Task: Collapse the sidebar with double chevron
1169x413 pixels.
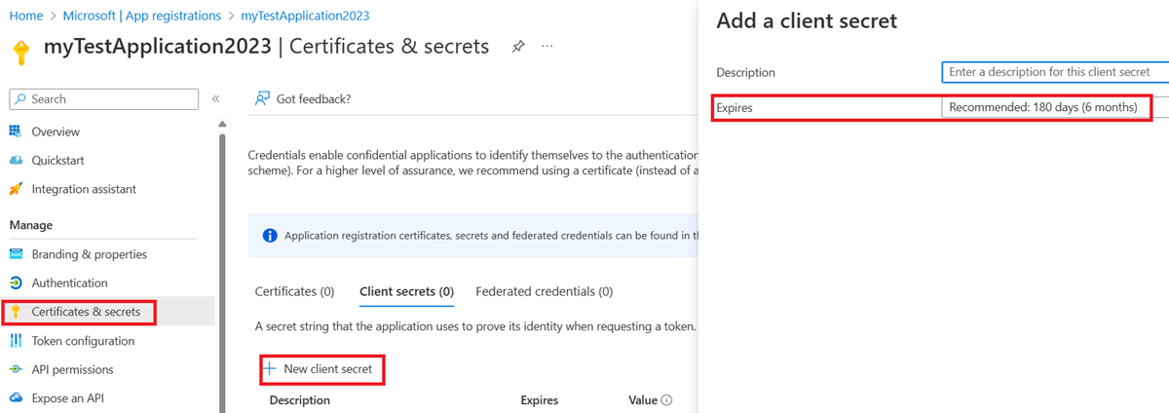Action: (x=215, y=99)
